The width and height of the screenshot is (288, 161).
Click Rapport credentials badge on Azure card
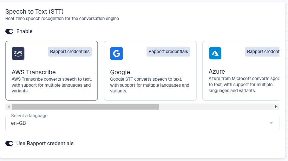pyautogui.click(x=262, y=52)
